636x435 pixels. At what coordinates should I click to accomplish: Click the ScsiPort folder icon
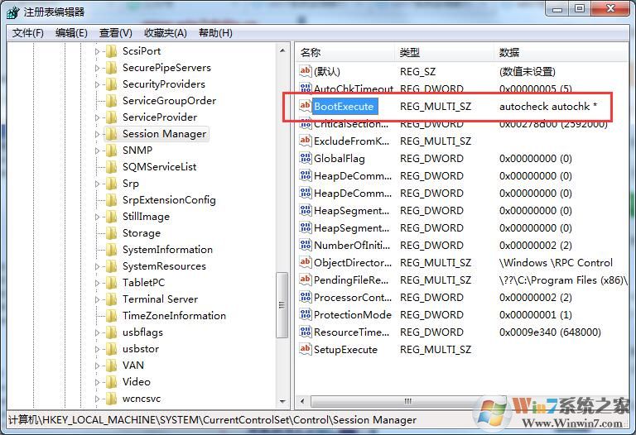tap(111, 51)
